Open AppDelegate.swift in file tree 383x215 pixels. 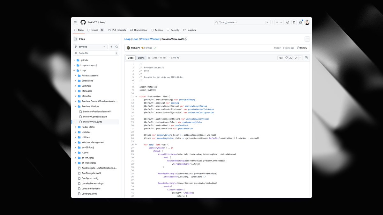pos(91,173)
